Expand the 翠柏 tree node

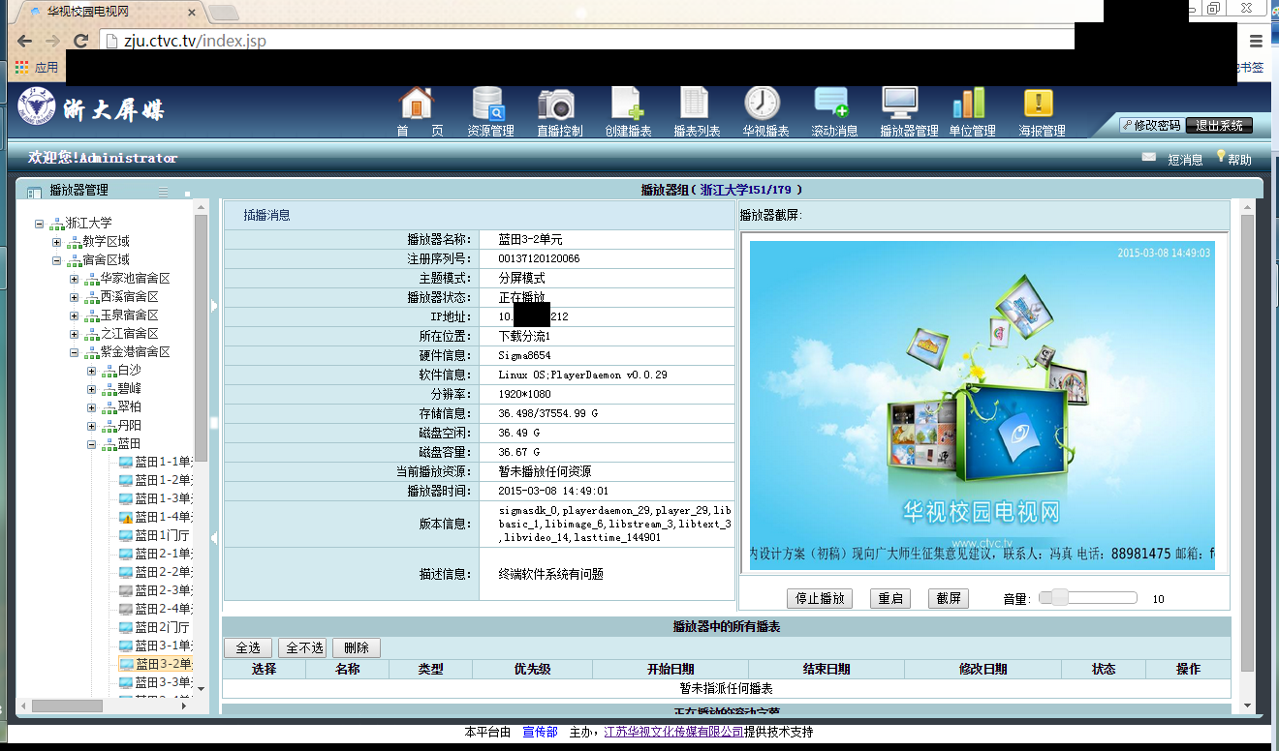pyautogui.click(x=92, y=407)
